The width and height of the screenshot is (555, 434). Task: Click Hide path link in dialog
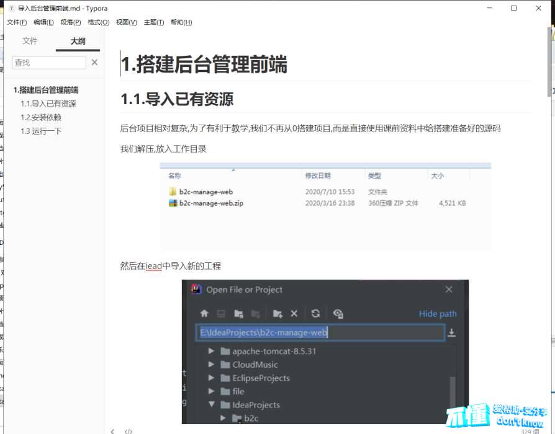pos(437,314)
